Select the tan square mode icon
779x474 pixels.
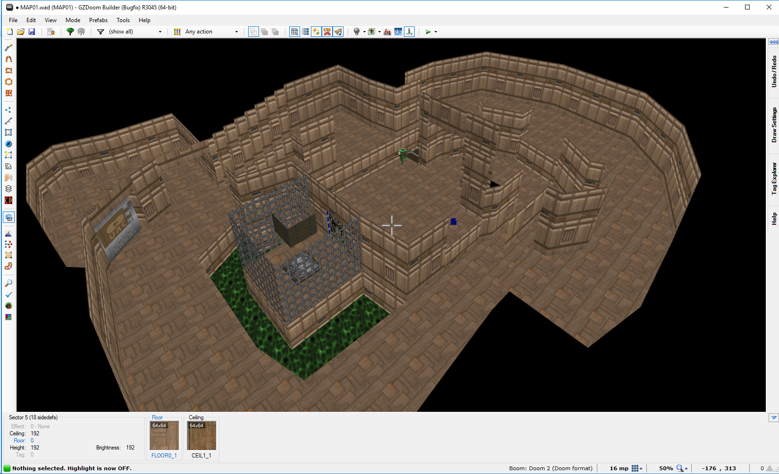pos(8,255)
